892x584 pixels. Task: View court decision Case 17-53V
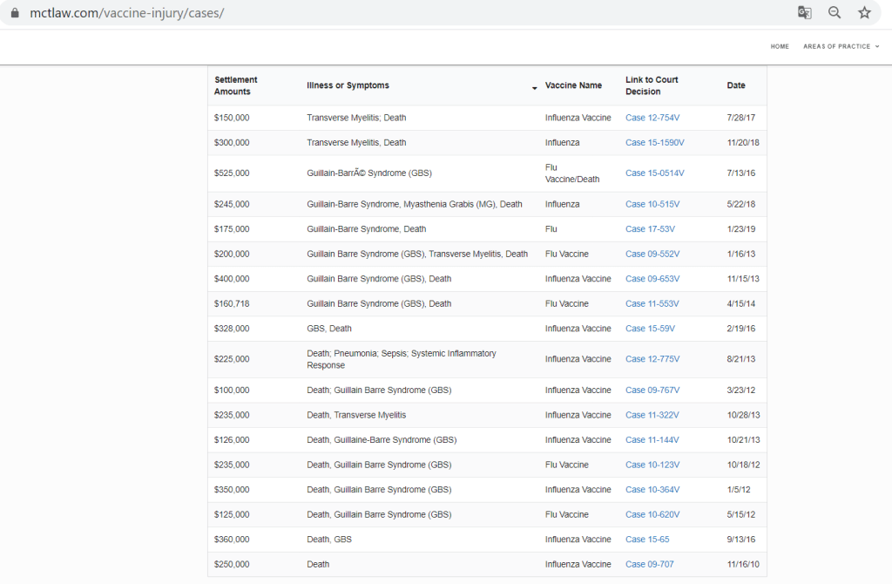click(650, 229)
